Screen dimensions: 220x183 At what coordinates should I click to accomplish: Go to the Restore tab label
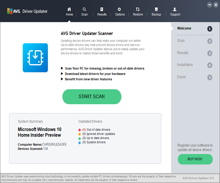138,14
